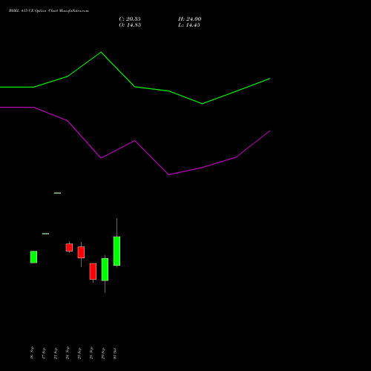Select the open value O: 14.85

(x=130, y=25)
